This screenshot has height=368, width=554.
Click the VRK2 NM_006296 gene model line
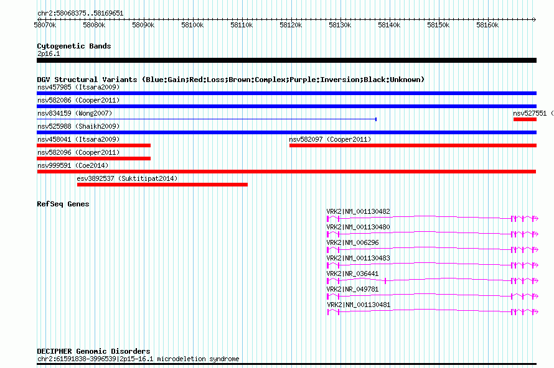(433, 249)
